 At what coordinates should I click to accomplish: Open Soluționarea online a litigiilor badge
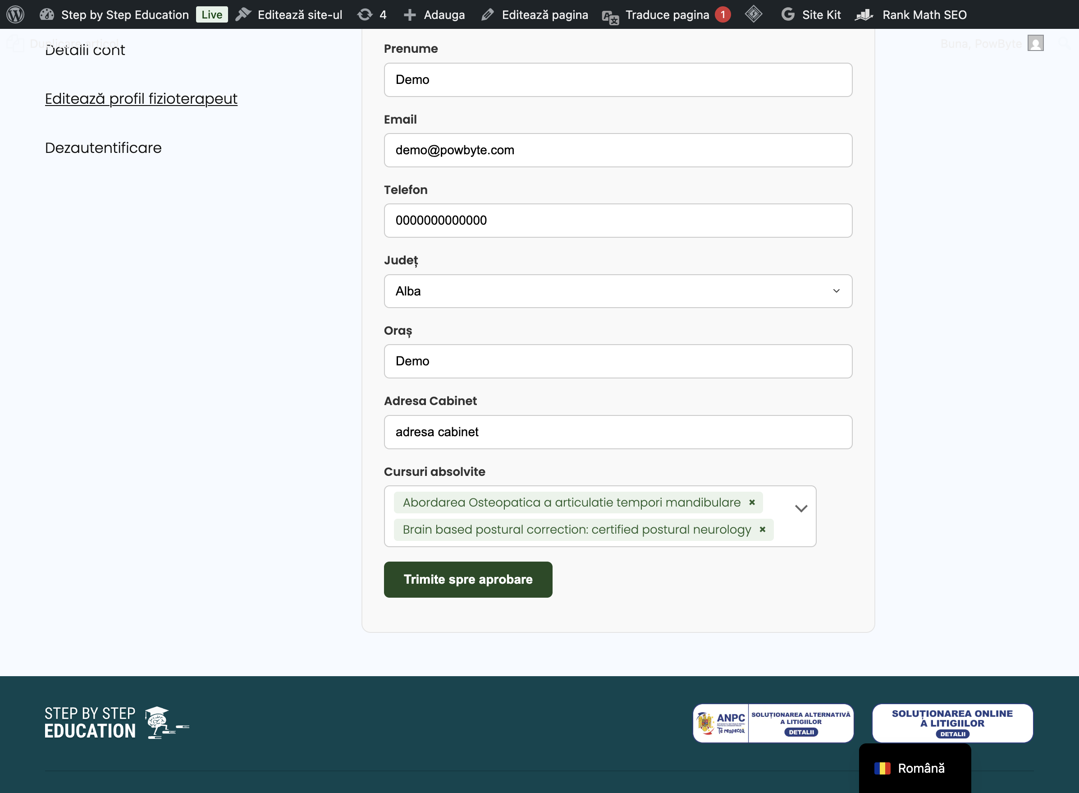(x=952, y=724)
